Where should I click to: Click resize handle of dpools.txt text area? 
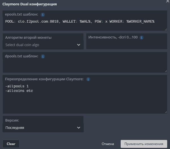166,71
